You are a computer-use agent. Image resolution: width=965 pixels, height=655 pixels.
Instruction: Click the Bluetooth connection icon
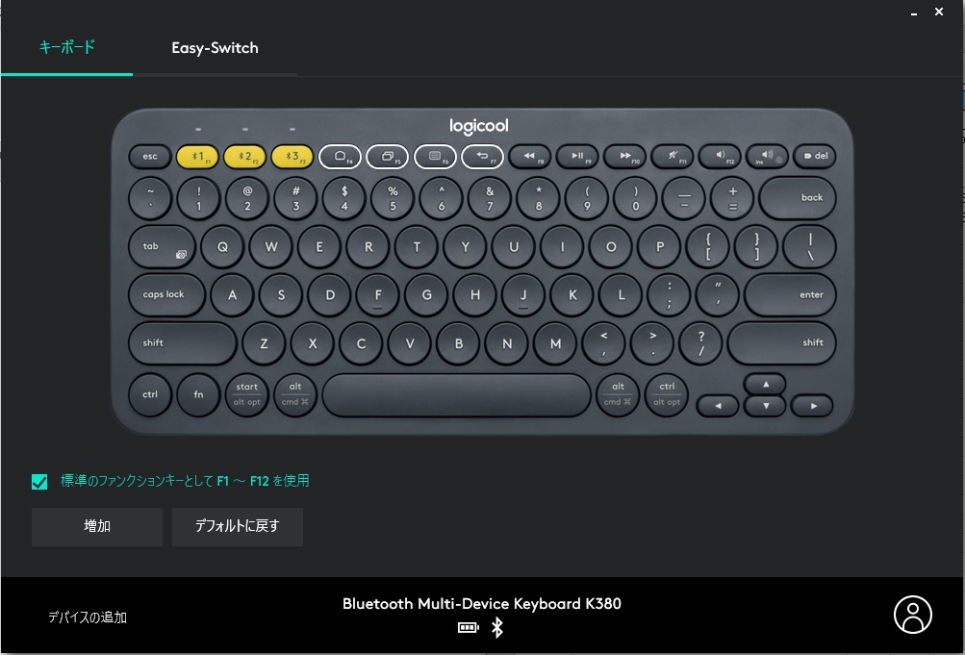click(497, 627)
